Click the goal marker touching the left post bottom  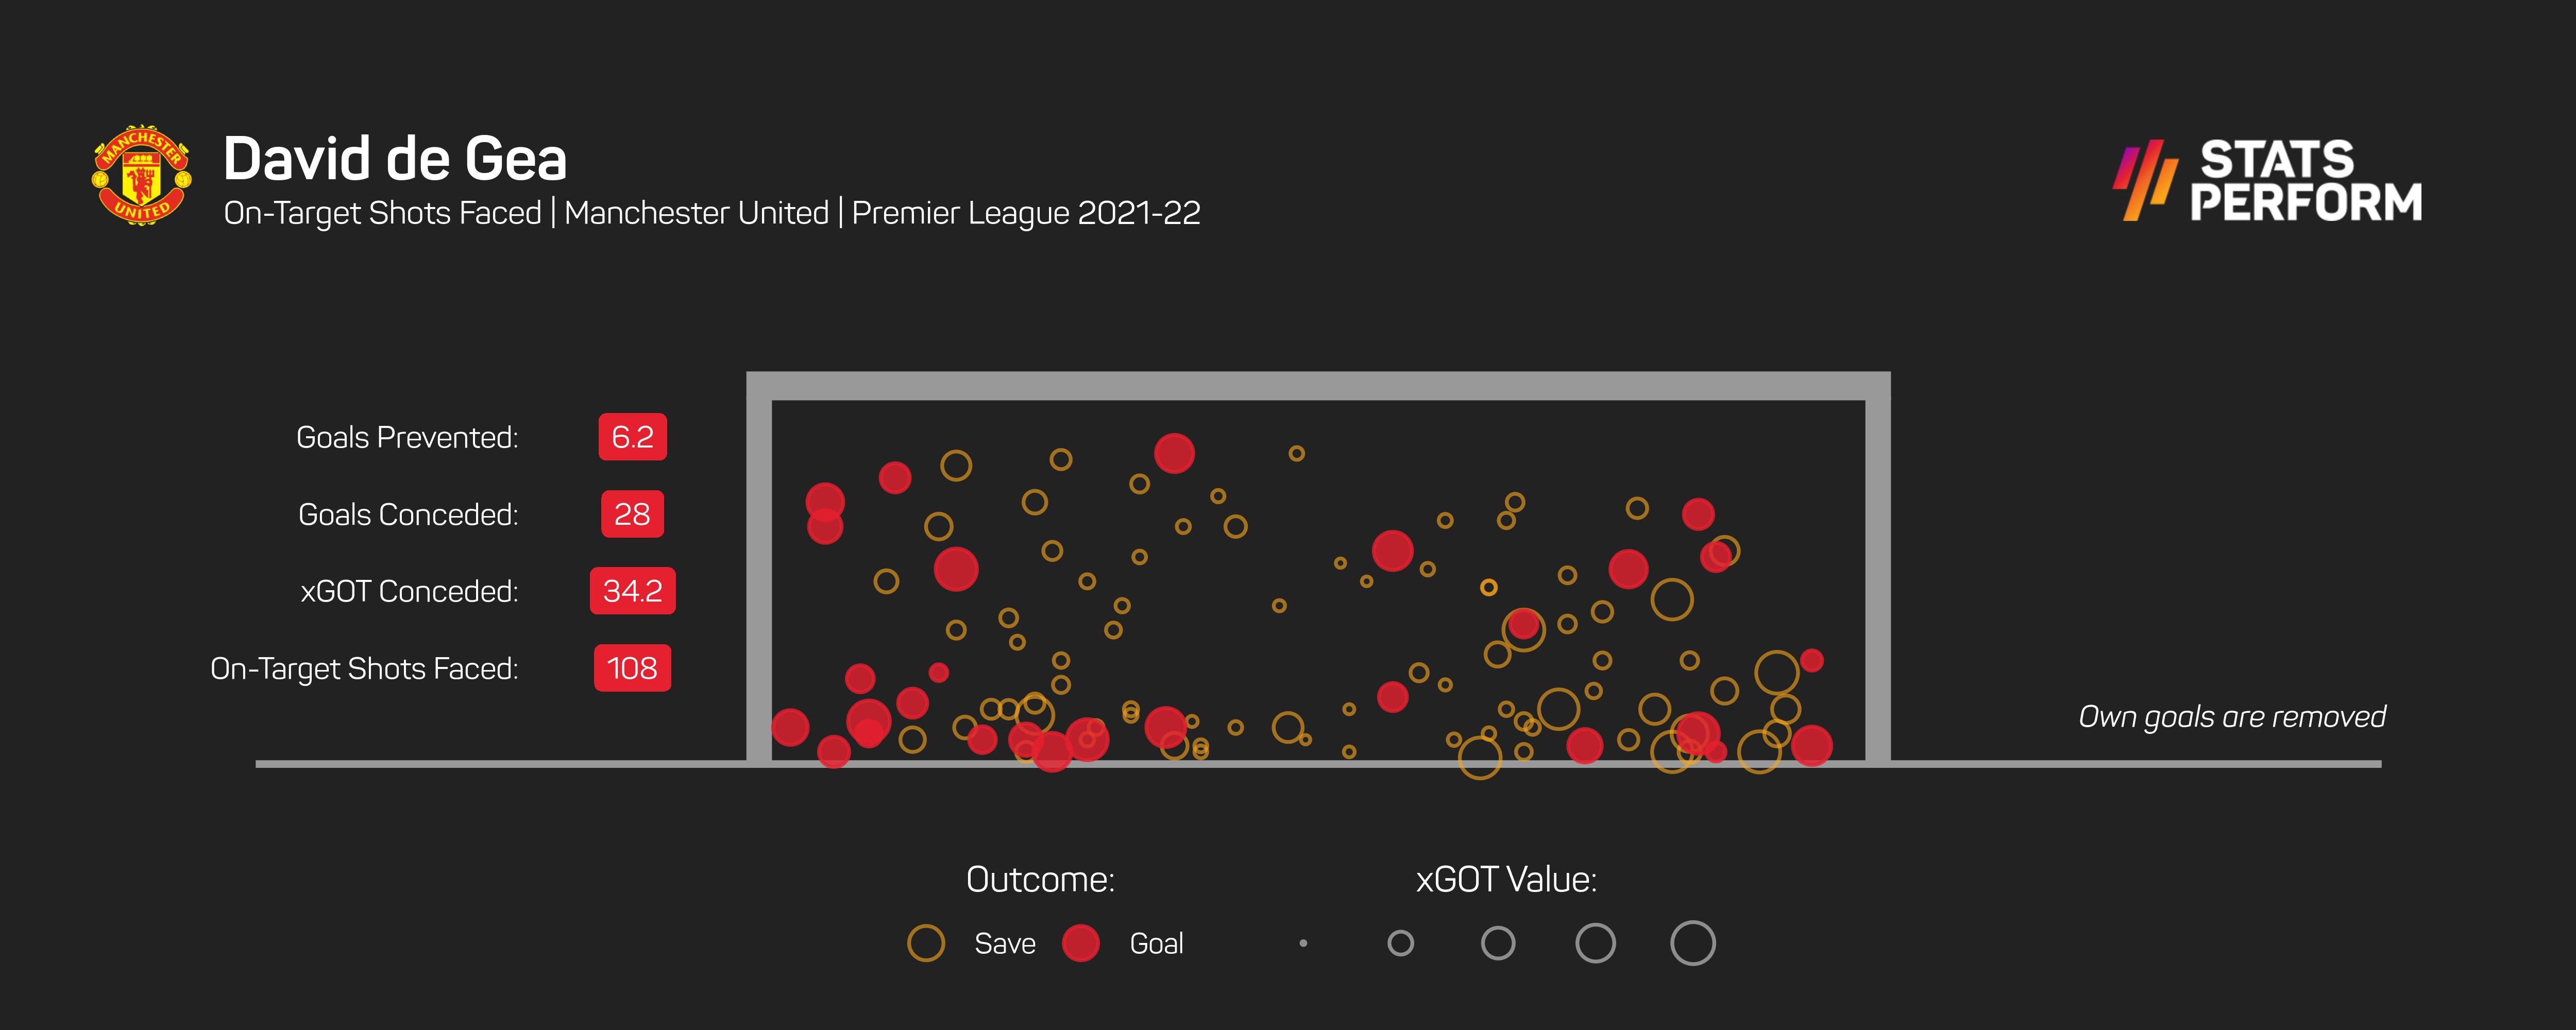[x=790, y=727]
